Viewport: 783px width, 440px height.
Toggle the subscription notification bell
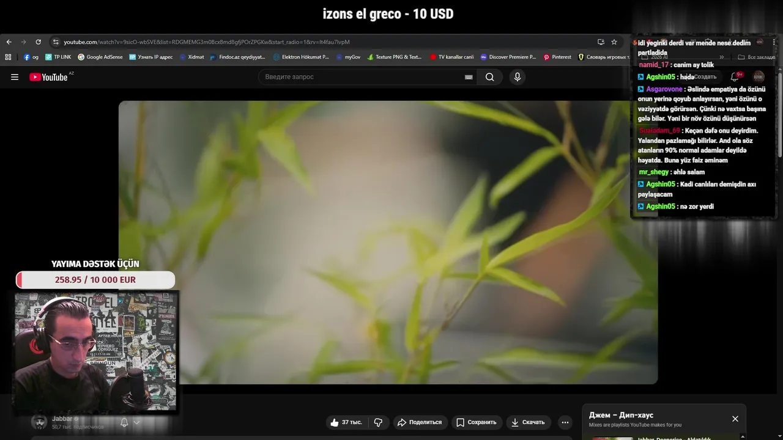pyautogui.click(x=124, y=422)
